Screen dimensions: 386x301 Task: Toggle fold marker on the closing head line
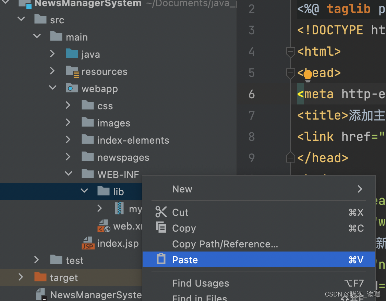click(x=290, y=157)
